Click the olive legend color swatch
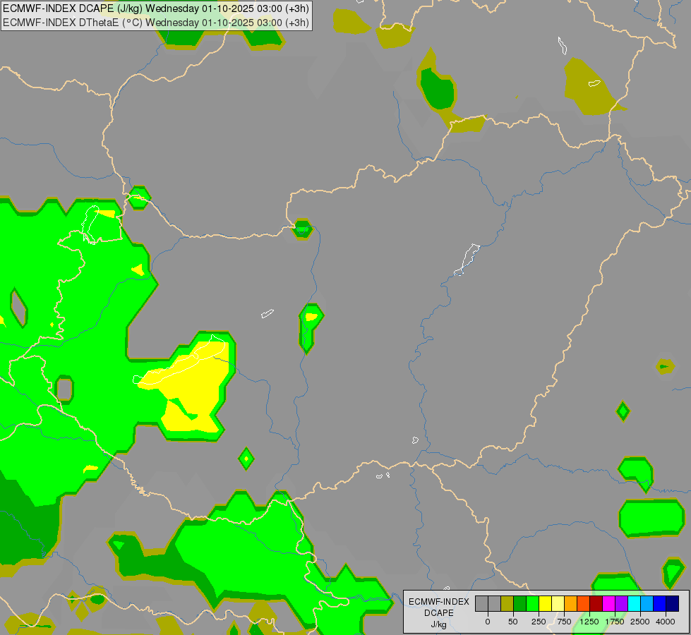The height and width of the screenshot is (635, 691). point(507,604)
